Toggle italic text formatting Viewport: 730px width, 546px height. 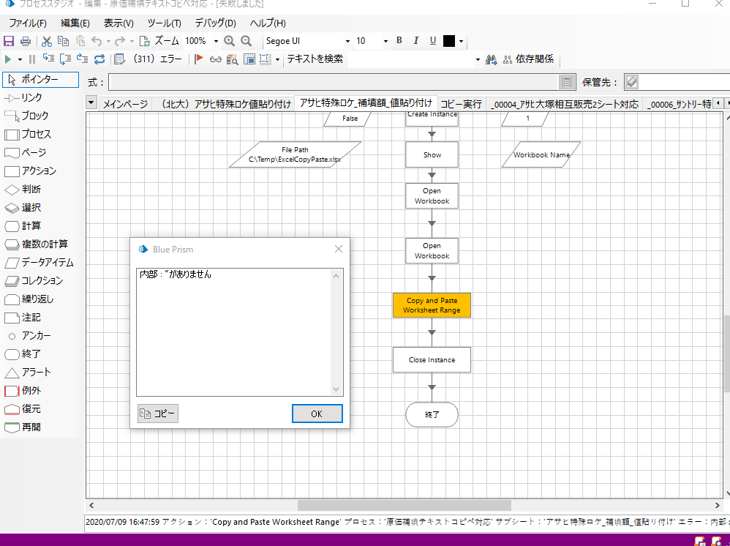pos(415,41)
